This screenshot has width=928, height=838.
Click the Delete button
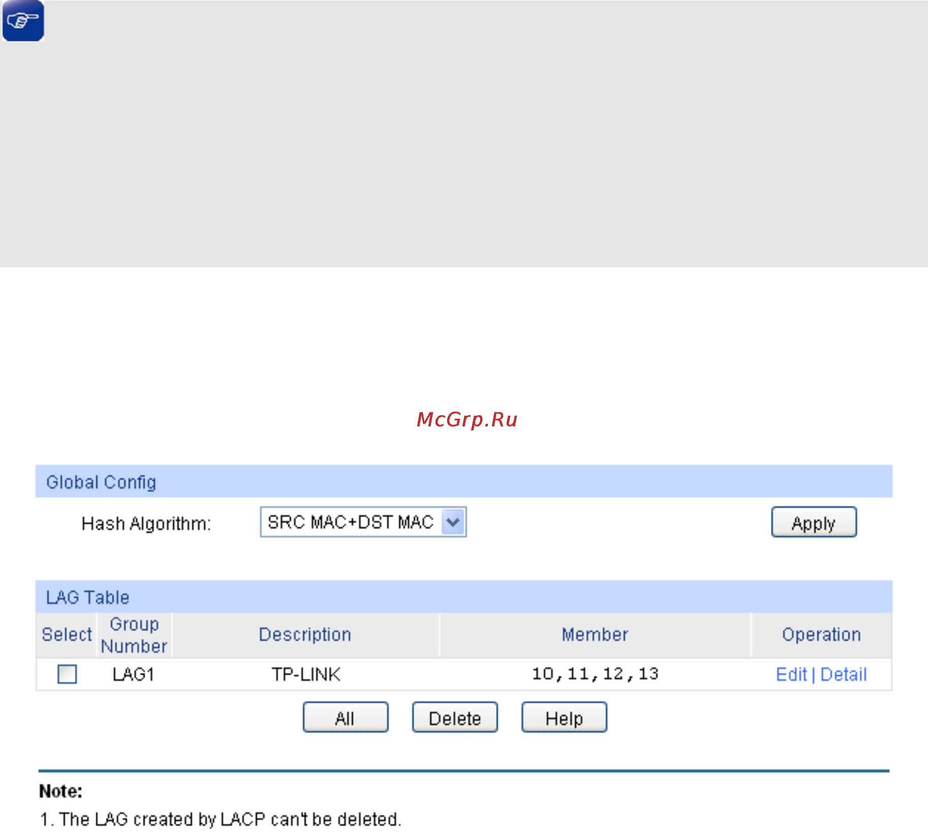coord(455,717)
